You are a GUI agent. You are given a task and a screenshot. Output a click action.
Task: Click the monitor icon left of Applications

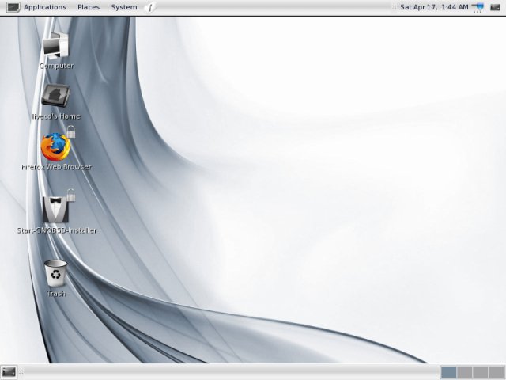(13, 7)
